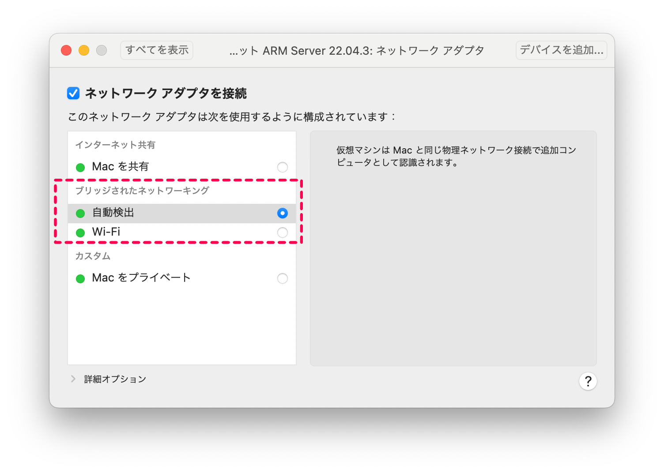Select the Mac をプライベート radio button
The image size is (664, 473).
click(x=283, y=278)
